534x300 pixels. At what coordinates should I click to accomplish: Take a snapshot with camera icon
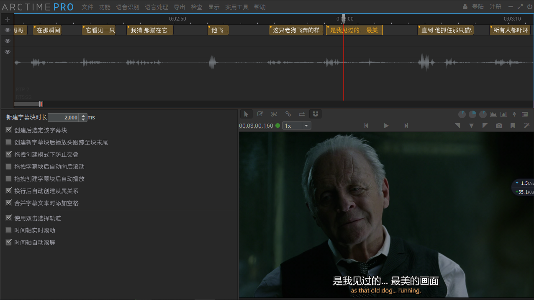click(499, 126)
